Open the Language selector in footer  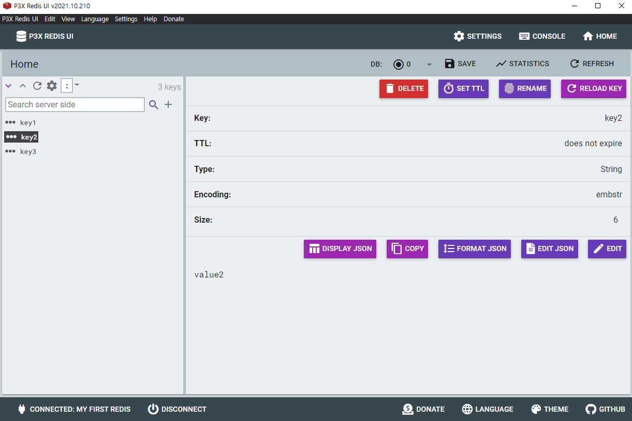point(488,409)
